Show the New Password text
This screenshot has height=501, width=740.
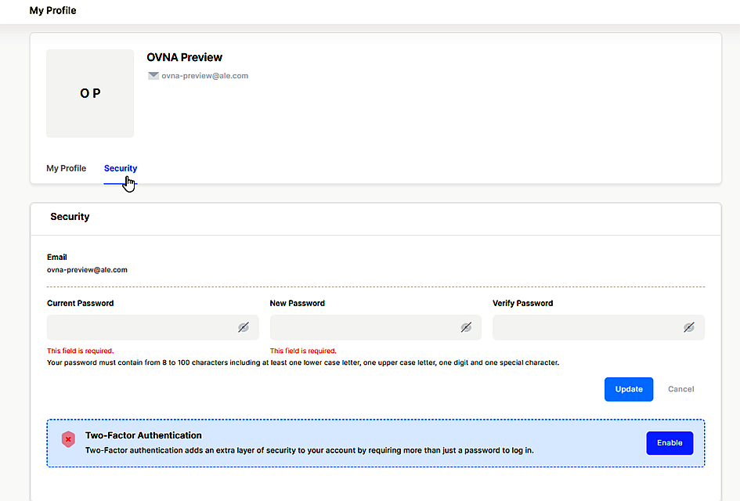(x=466, y=328)
